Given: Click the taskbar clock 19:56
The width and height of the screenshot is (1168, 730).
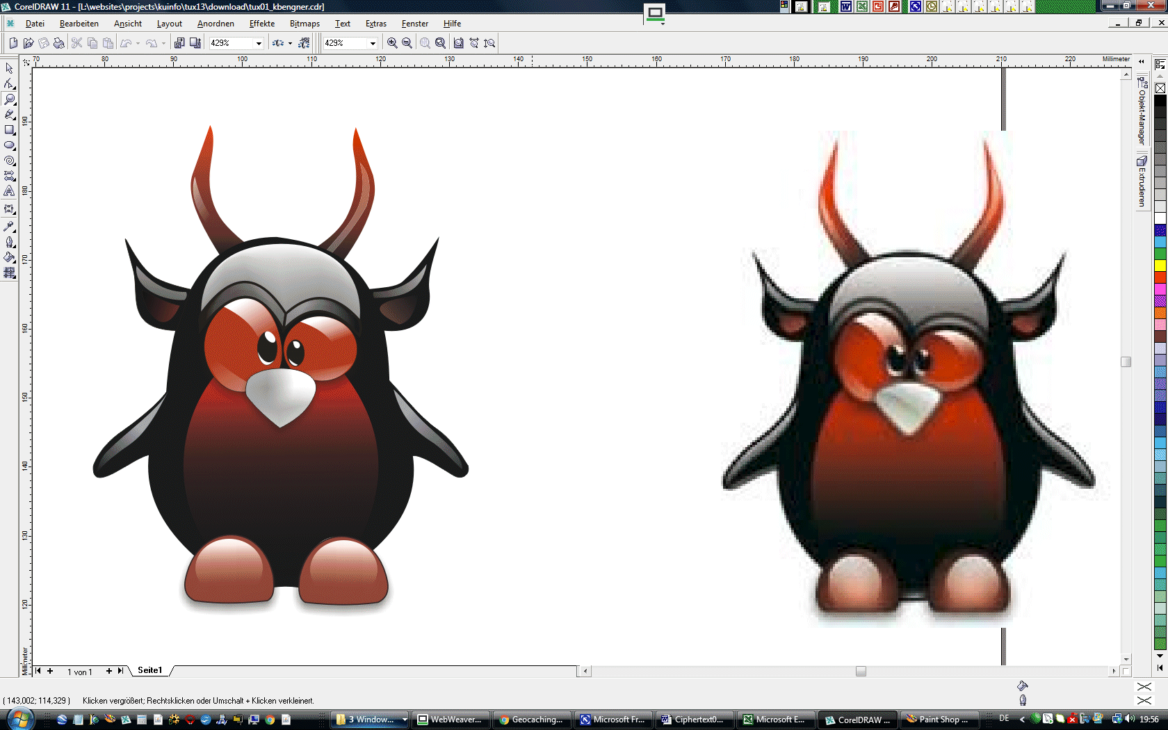Looking at the screenshot, I should pos(1149,720).
